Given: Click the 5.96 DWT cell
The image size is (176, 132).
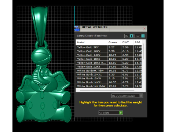Looking at the screenshot, I should (x=127, y=47).
